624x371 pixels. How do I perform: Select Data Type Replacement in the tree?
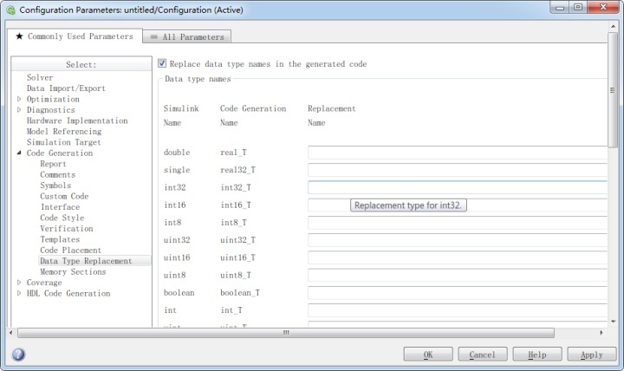pos(86,261)
